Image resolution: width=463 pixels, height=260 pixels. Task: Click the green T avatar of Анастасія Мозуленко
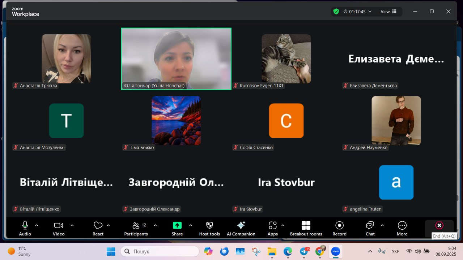click(x=66, y=121)
